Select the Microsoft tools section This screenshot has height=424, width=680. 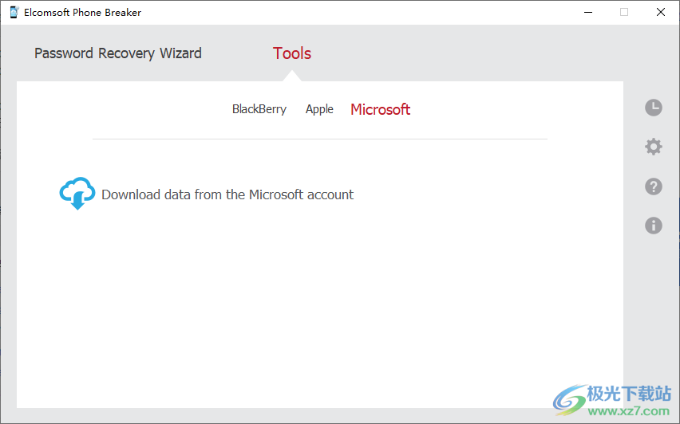pos(381,109)
